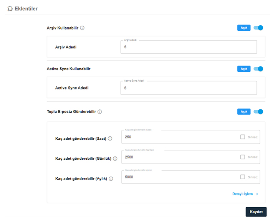Screen dimensions: 275x223
Task: Show info for Kaç adet gönderebilir (Saat)
Action: pyautogui.click(x=110, y=139)
